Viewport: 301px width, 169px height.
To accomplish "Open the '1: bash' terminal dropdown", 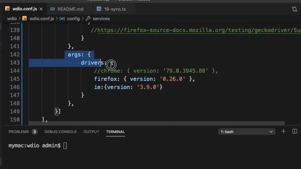I will pos(246,132).
